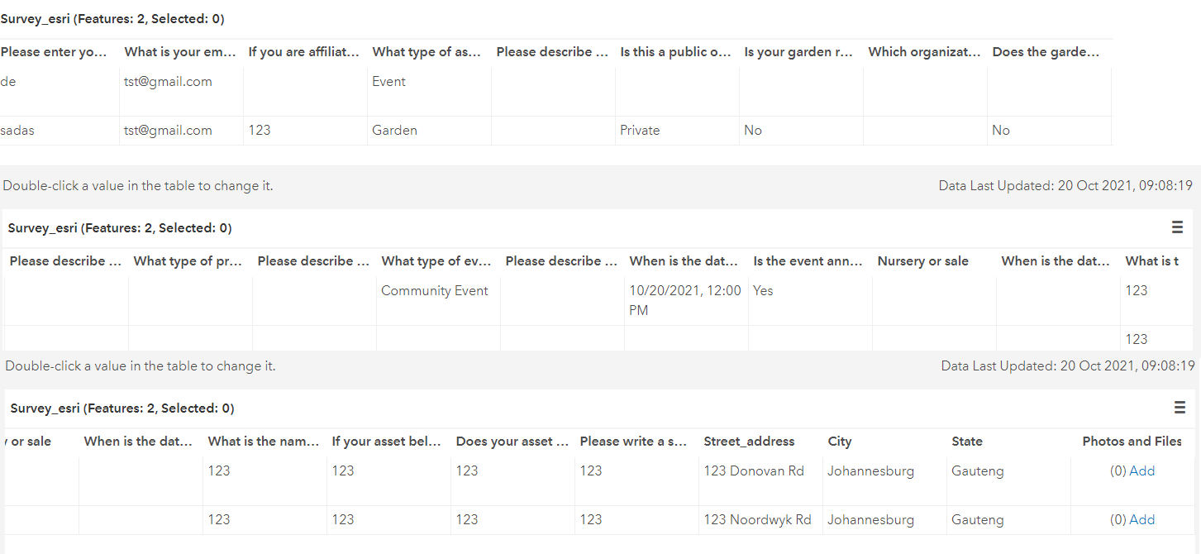Image resolution: width=1201 pixels, height=554 pixels.
Task: Click the State column header
Action: click(x=967, y=442)
